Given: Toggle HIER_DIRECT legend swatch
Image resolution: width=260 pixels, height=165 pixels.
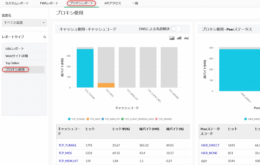Looking at the screenshot, I should coord(246,119).
